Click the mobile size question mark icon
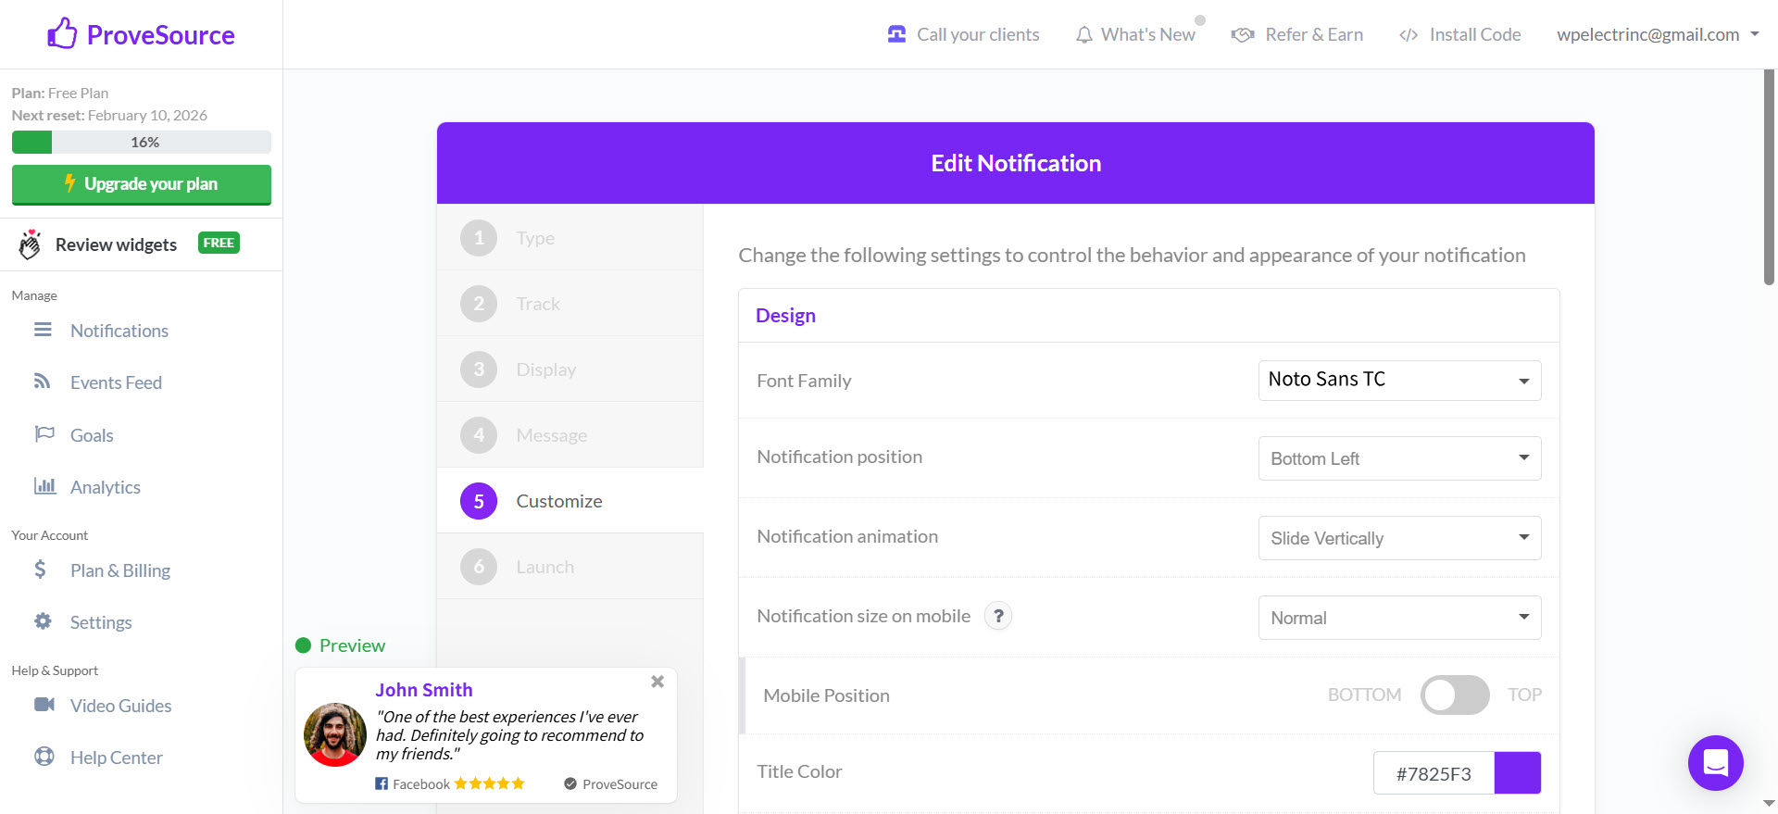The height and width of the screenshot is (814, 1778). (998, 617)
